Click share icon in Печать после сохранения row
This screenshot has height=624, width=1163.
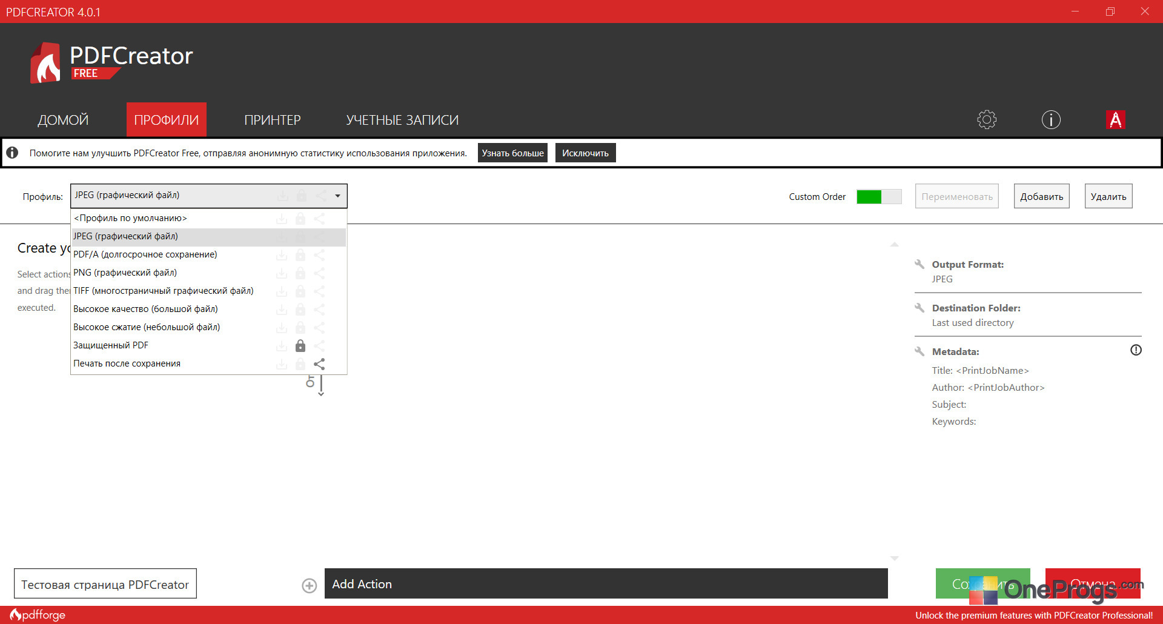319,363
